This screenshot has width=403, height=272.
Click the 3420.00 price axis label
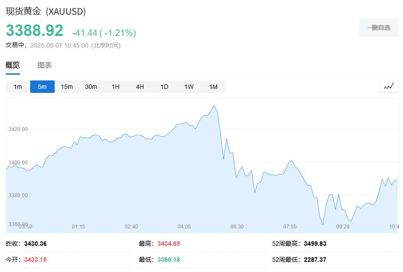18,129
